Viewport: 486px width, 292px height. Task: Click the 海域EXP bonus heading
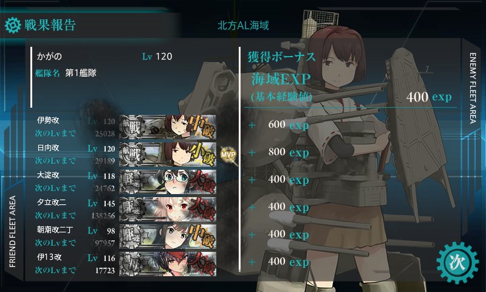[281, 79]
